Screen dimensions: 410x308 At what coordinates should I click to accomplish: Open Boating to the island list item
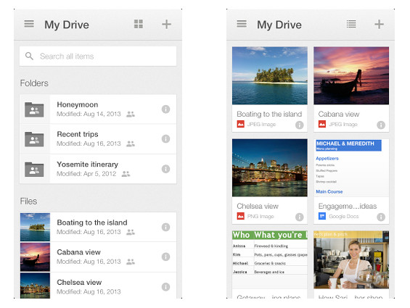tap(98, 227)
